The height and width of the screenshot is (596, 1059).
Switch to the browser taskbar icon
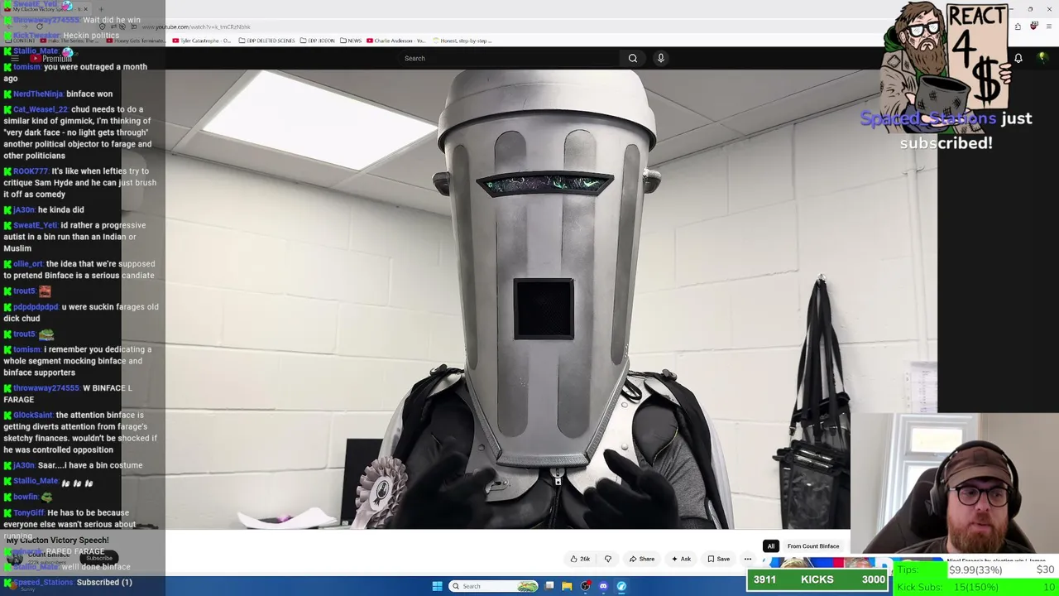click(621, 586)
